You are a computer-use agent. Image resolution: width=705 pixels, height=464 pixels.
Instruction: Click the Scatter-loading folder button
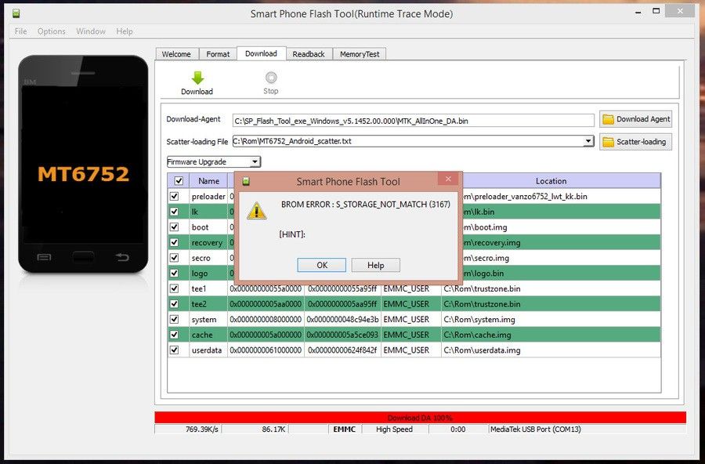coord(635,142)
